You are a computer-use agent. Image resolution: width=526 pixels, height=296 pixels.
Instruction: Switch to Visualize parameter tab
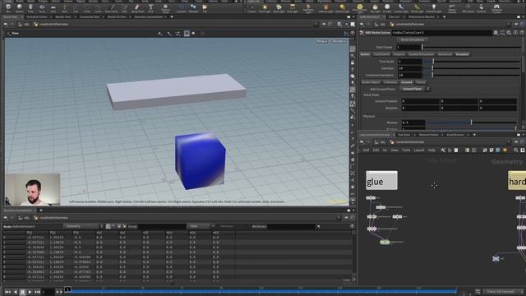tap(462, 54)
